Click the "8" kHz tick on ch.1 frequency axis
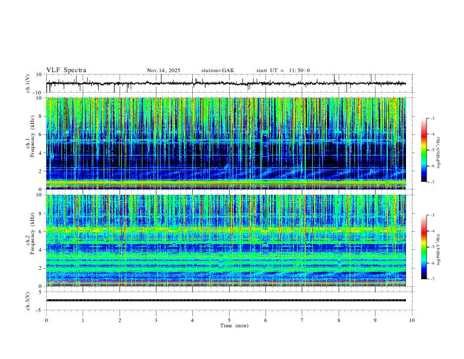464x359 pixels. coord(41,116)
